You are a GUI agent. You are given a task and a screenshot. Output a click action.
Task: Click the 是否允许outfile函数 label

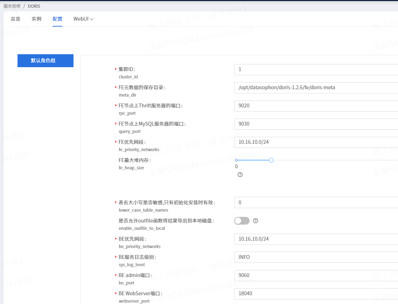tap(166, 221)
